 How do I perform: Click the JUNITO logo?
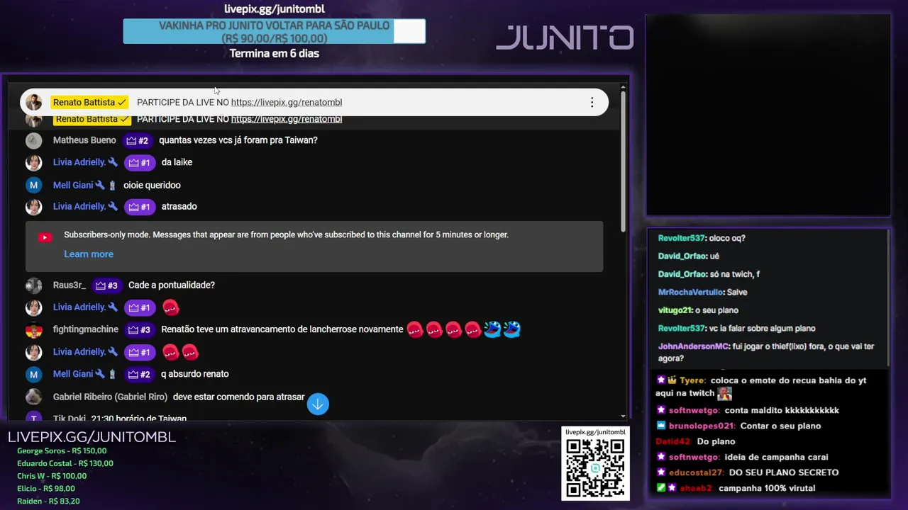point(565,38)
